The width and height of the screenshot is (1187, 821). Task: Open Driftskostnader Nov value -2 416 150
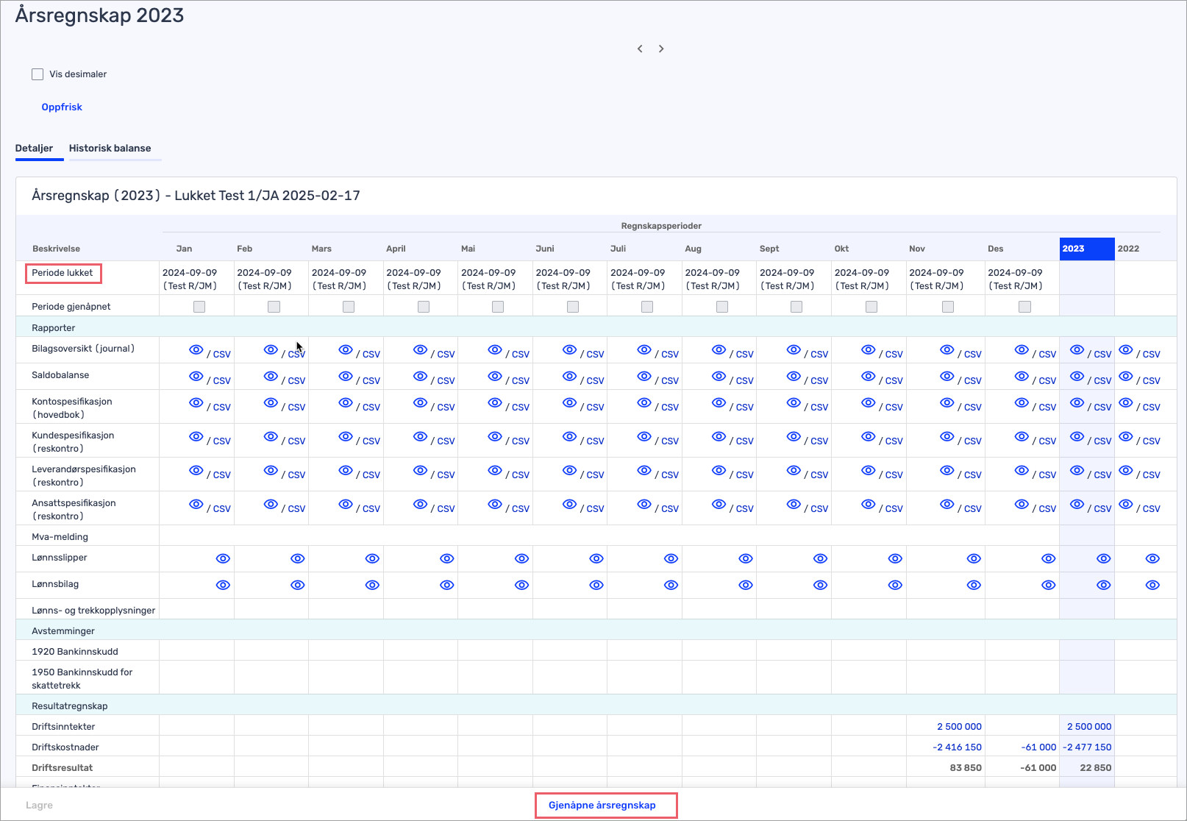[957, 747]
